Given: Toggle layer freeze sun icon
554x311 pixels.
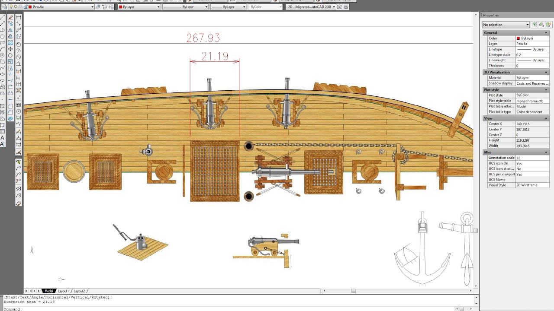Looking at the screenshot, I should 16,6.
